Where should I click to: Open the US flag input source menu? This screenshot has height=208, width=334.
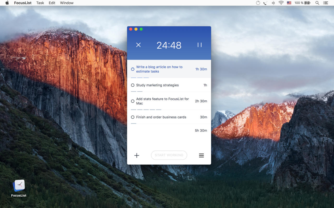[289, 3]
